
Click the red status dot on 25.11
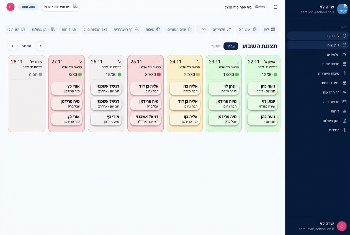pyautogui.click(x=159, y=75)
